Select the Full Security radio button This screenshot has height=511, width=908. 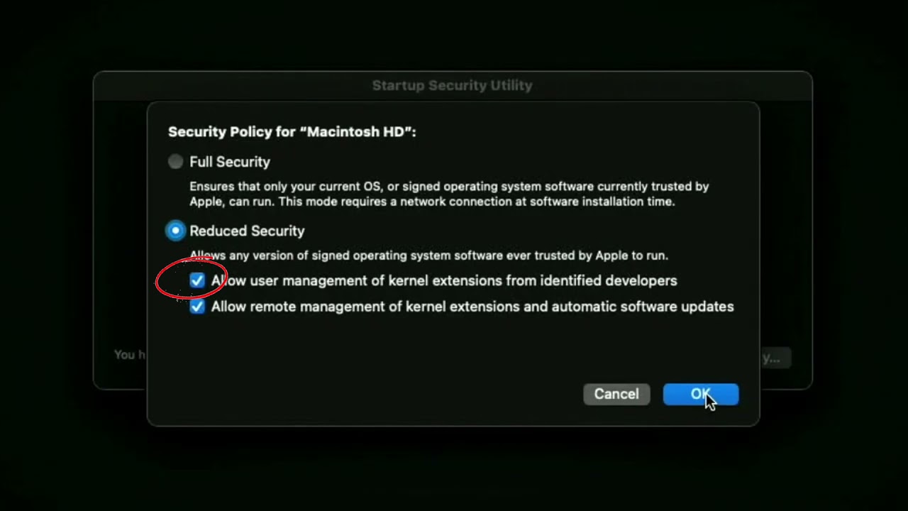[x=175, y=162]
